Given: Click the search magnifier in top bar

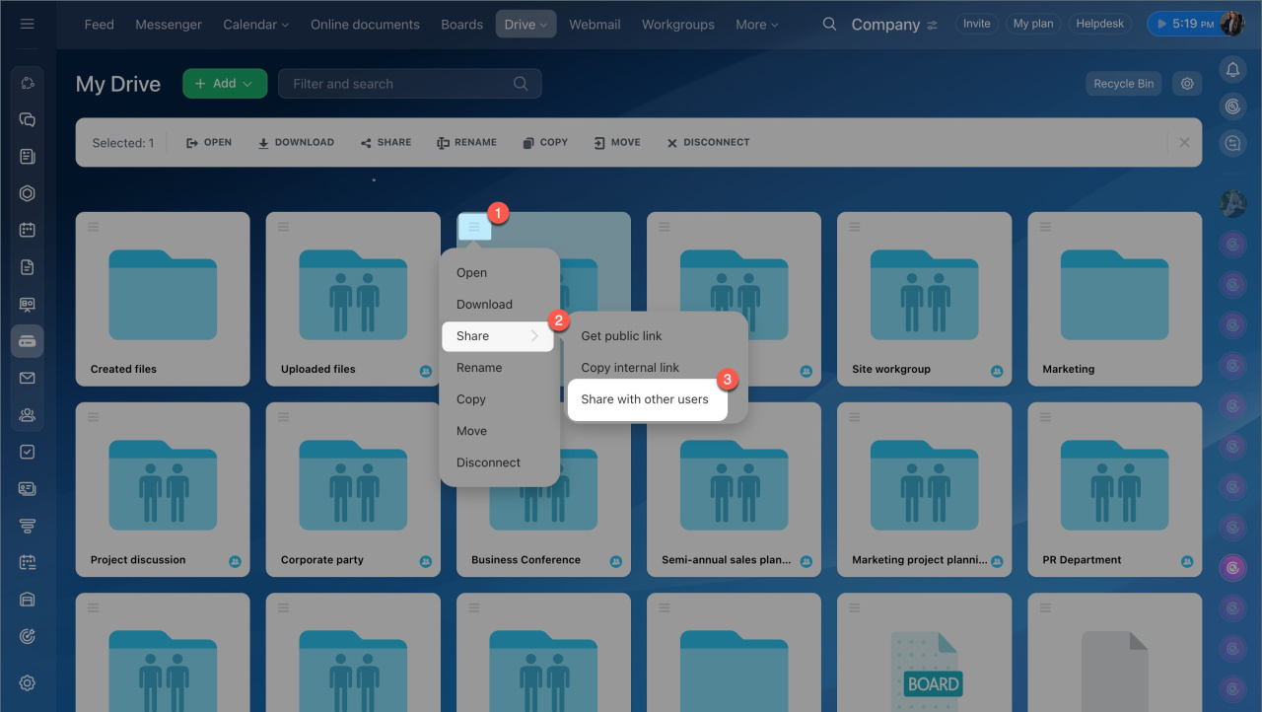Looking at the screenshot, I should pos(830,25).
